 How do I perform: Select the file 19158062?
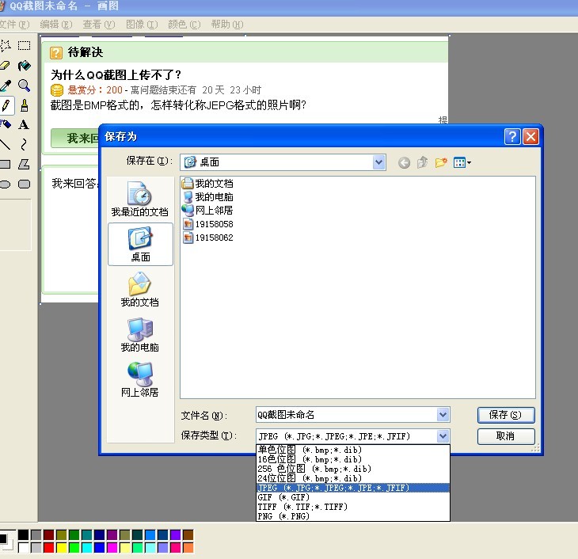tap(208, 238)
